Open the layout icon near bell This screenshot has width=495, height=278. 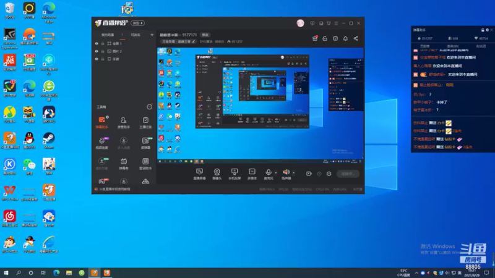coord(335,38)
